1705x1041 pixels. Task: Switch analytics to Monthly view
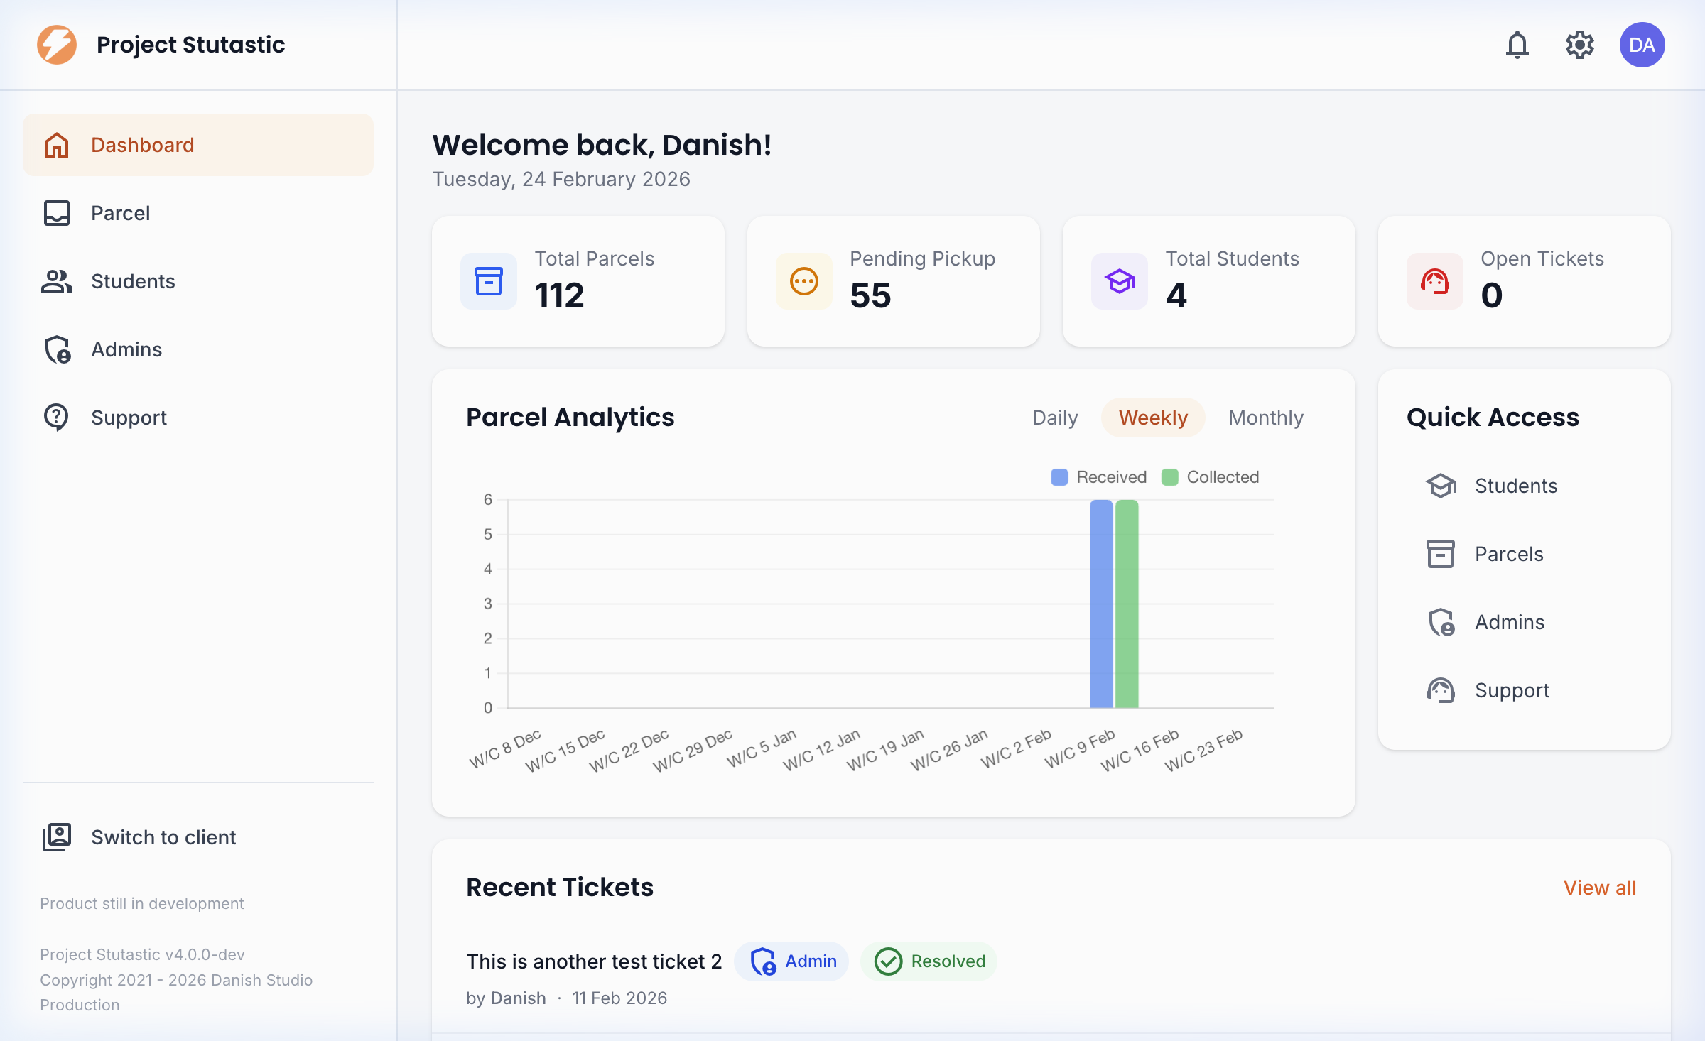[1266, 418]
